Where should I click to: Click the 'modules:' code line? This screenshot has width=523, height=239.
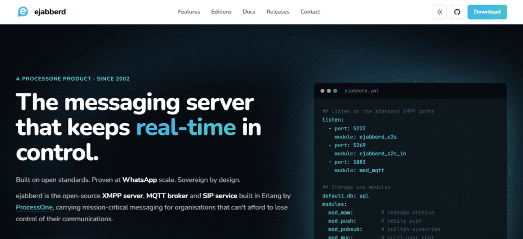(x=335, y=204)
